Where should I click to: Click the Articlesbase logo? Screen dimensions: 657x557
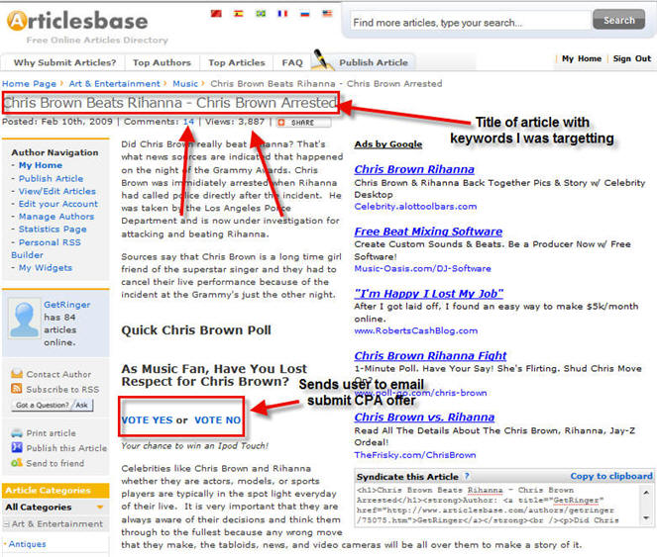77,21
